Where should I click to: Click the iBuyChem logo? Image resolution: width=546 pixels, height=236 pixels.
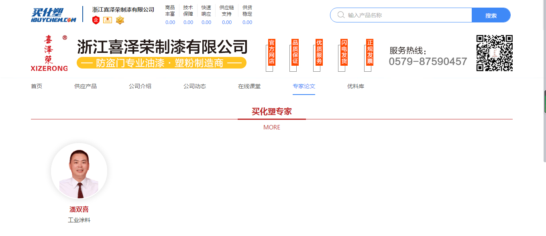click(x=53, y=15)
